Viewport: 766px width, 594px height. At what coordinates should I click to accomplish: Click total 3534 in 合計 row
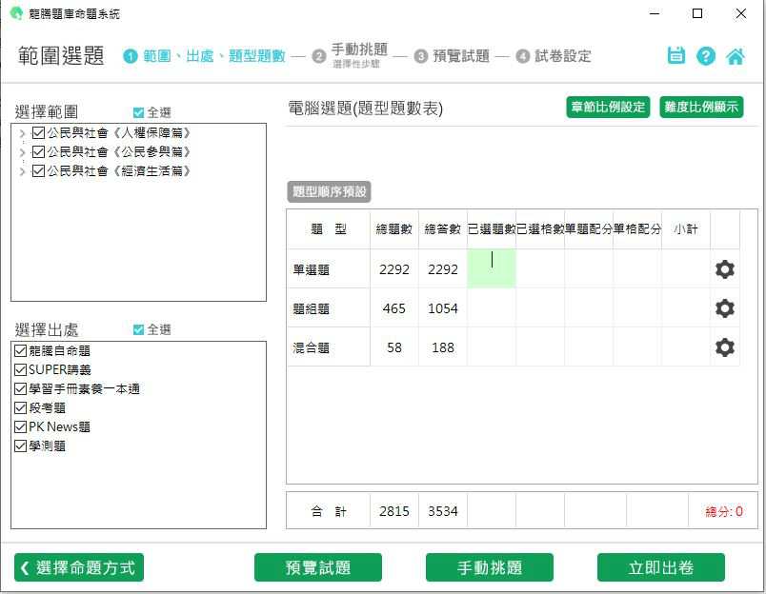coord(443,511)
